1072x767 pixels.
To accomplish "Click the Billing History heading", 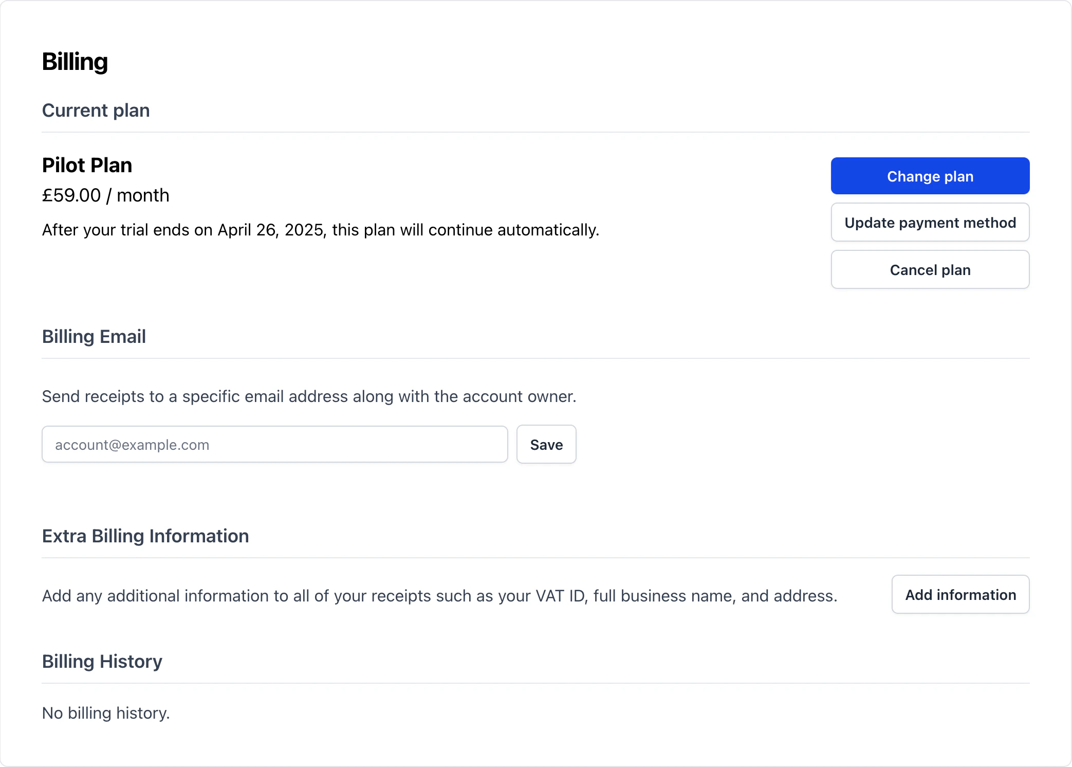I will click(102, 662).
